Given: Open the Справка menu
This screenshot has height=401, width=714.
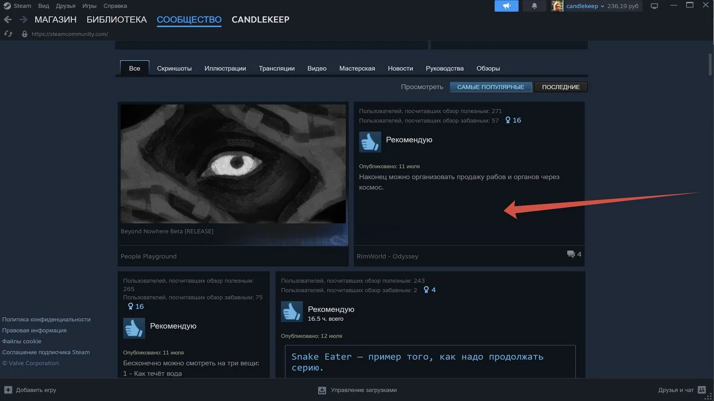Looking at the screenshot, I should pyautogui.click(x=115, y=6).
